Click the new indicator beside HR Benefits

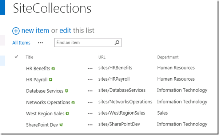click(53, 69)
